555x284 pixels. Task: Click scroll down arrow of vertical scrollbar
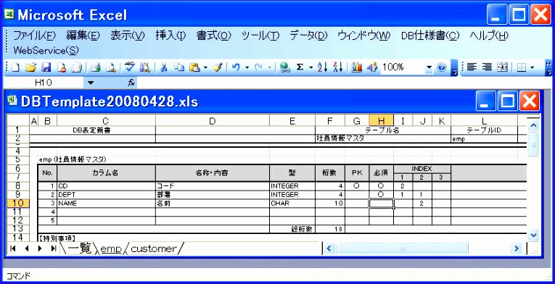pos(533,235)
